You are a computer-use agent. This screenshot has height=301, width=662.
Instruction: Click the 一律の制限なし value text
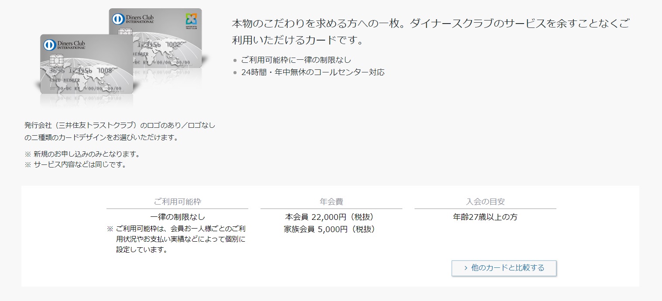tap(178, 217)
